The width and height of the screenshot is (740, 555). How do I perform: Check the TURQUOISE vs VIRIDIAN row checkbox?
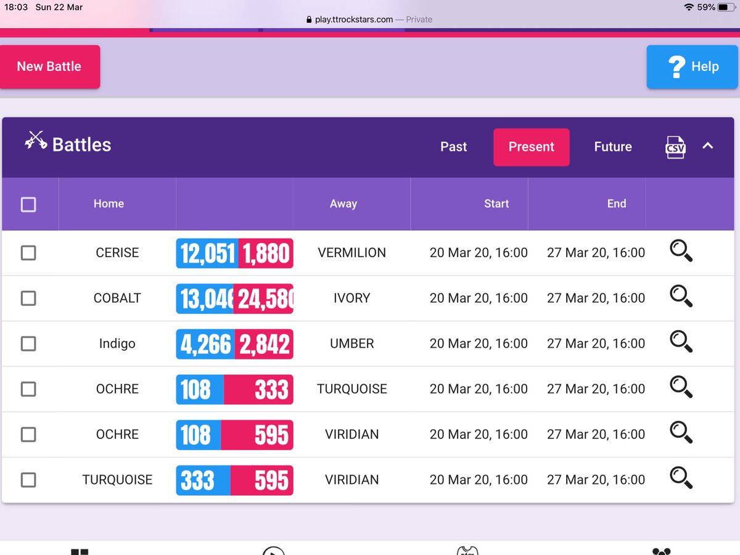28,480
